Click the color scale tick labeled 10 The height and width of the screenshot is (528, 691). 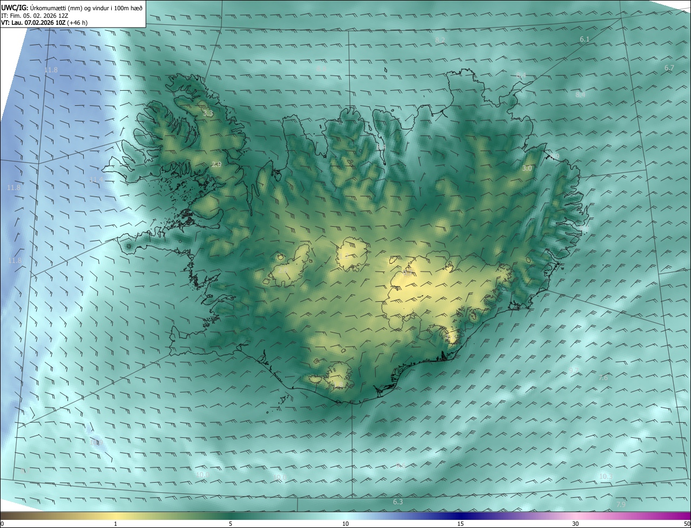click(345, 524)
